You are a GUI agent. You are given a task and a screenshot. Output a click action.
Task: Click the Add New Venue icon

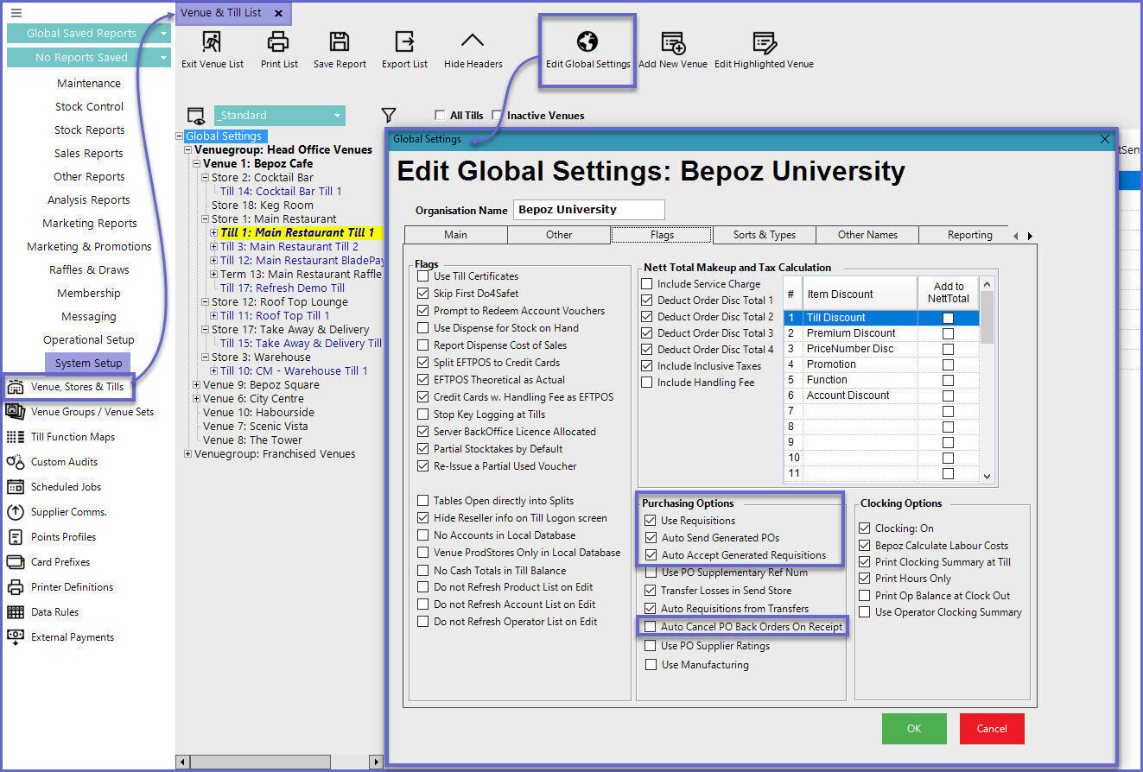672,43
